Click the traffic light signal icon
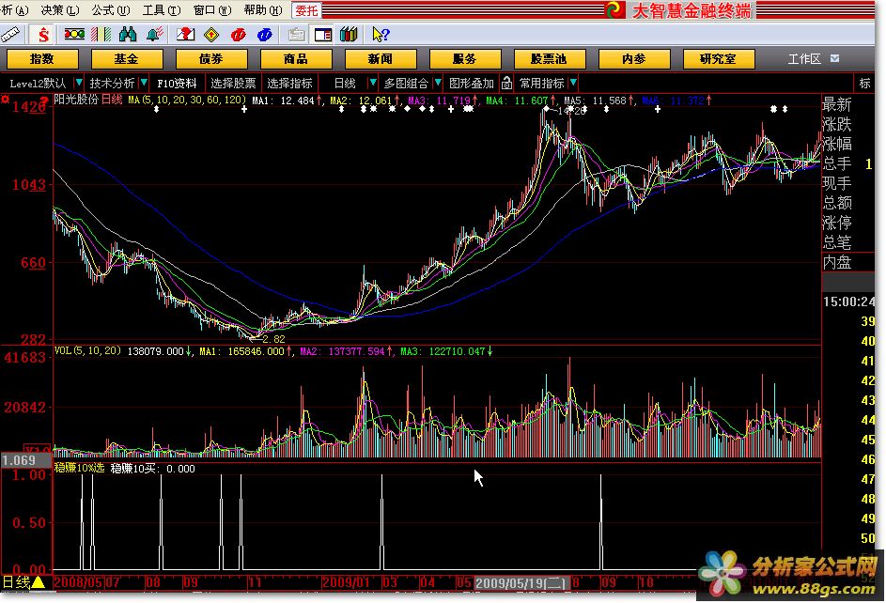This screenshot has height=603, width=886. click(74, 35)
